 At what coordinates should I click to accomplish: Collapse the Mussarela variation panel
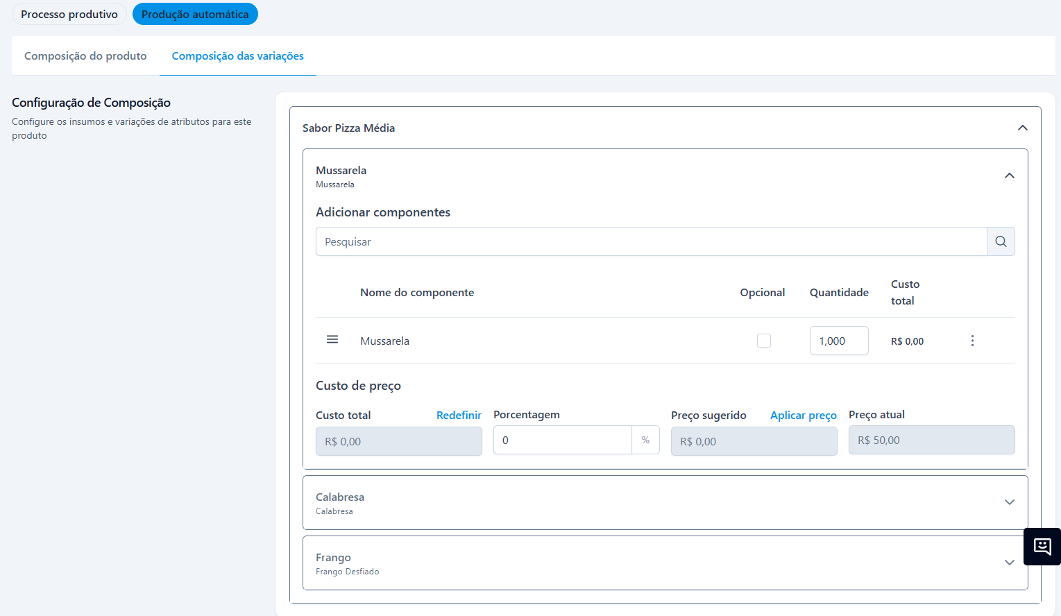[x=1009, y=176]
